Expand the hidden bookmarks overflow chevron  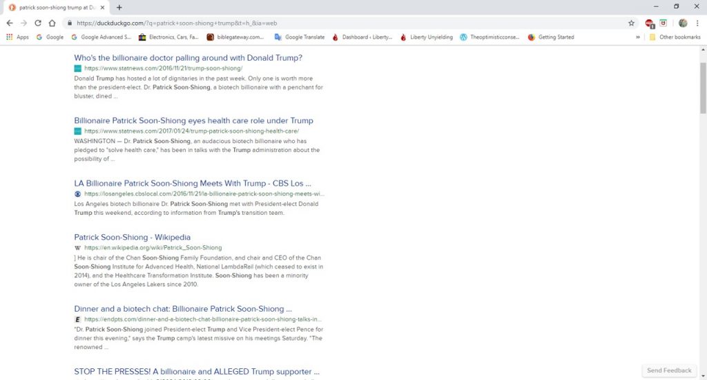point(638,37)
